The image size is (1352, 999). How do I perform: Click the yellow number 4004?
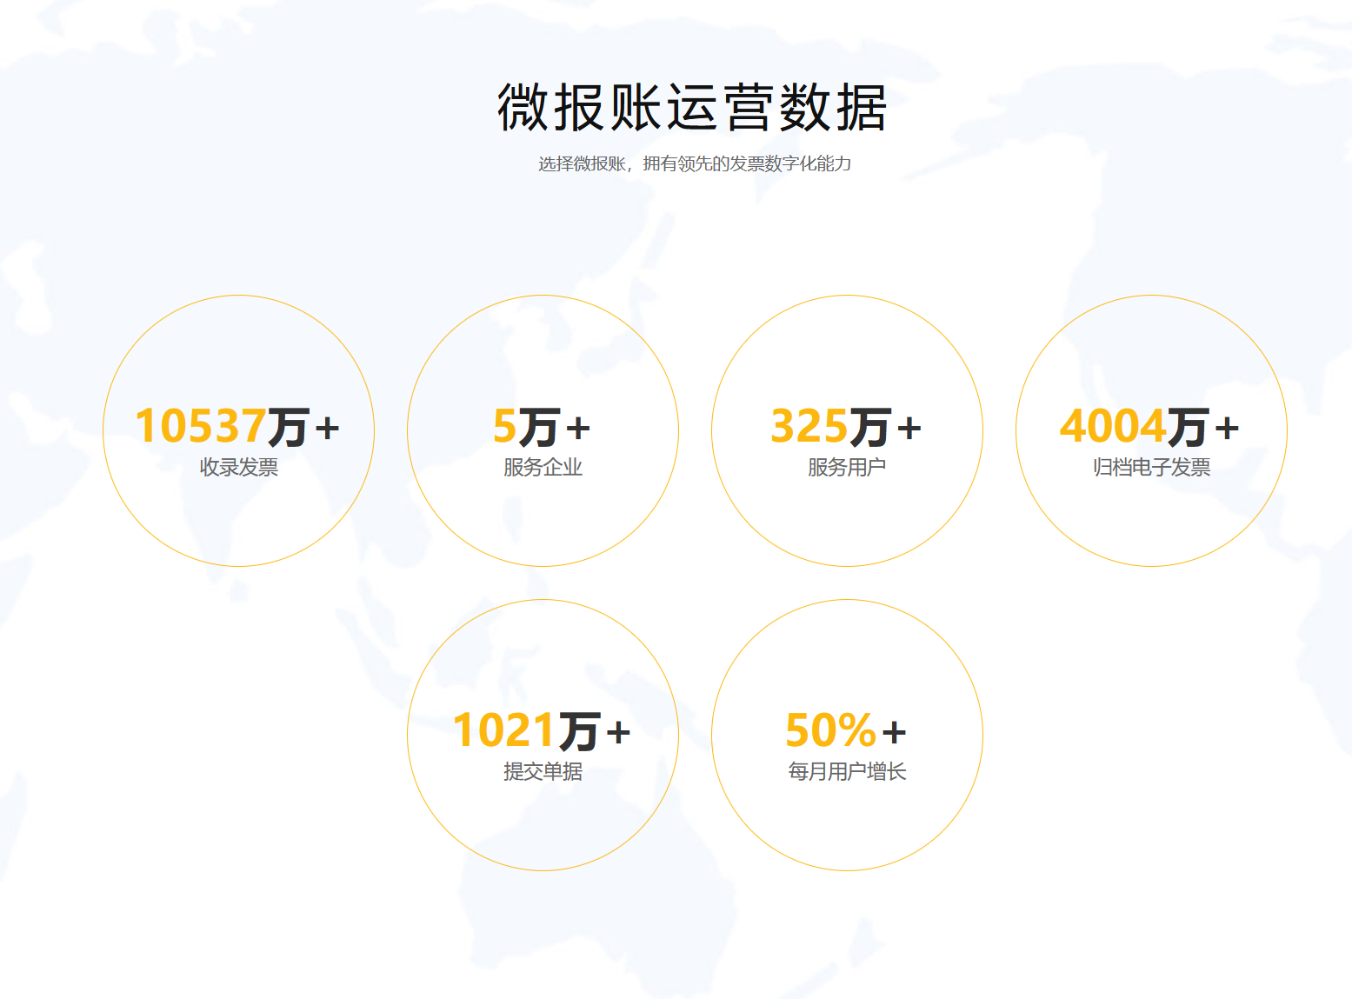pos(1113,426)
